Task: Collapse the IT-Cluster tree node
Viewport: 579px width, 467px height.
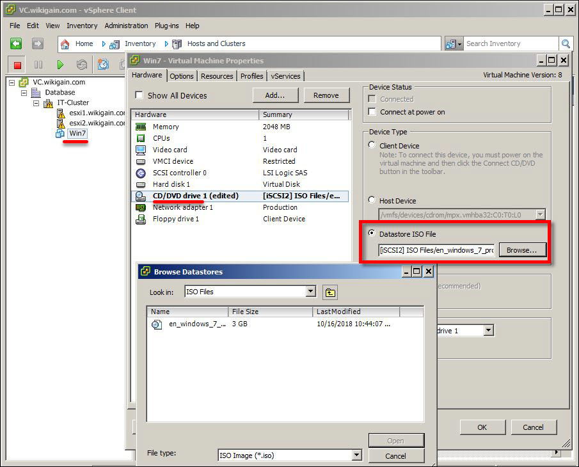Action: [36, 103]
